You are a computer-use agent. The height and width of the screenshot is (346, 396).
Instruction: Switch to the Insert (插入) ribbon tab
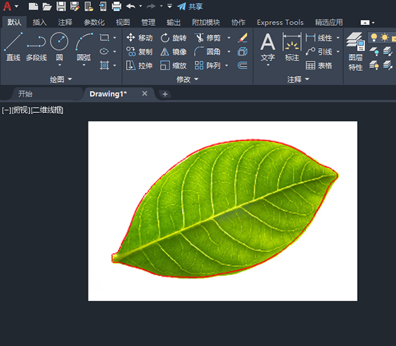click(x=40, y=22)
